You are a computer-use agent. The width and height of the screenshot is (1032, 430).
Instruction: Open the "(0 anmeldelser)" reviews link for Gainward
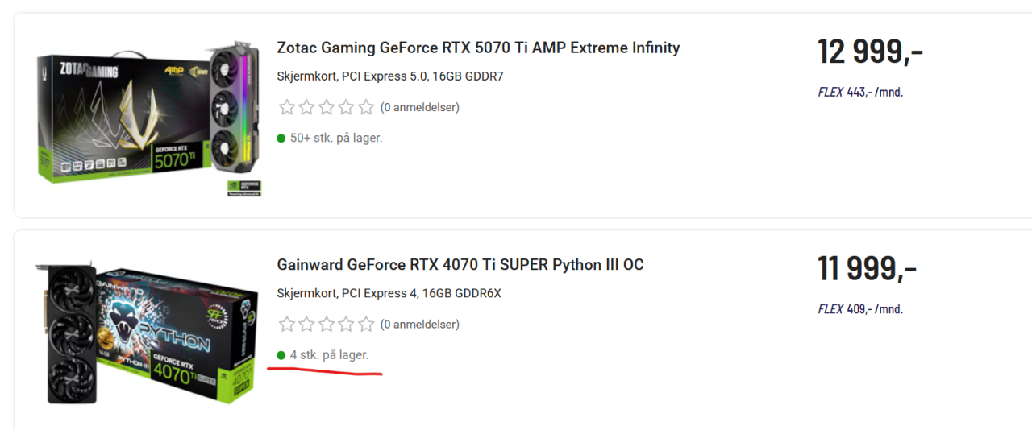[419, 325]
